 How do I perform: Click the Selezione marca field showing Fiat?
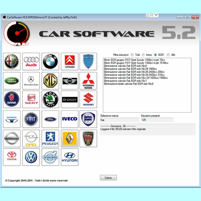(x=120, y=120)
